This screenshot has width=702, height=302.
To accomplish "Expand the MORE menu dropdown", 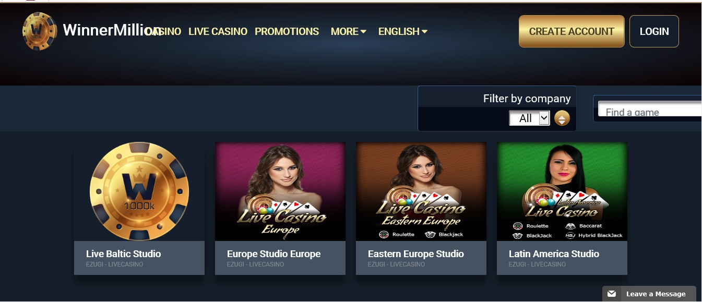I will coord(348,31).
